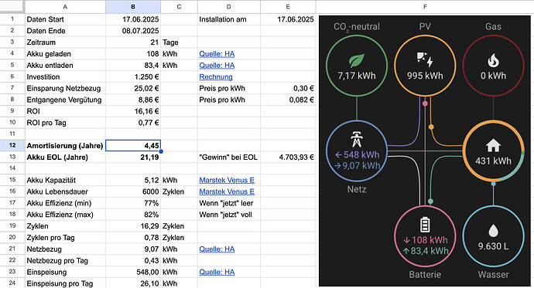
Task: Select the Gewinn bei EOL value 4.703,93 €
Action: 288,158
